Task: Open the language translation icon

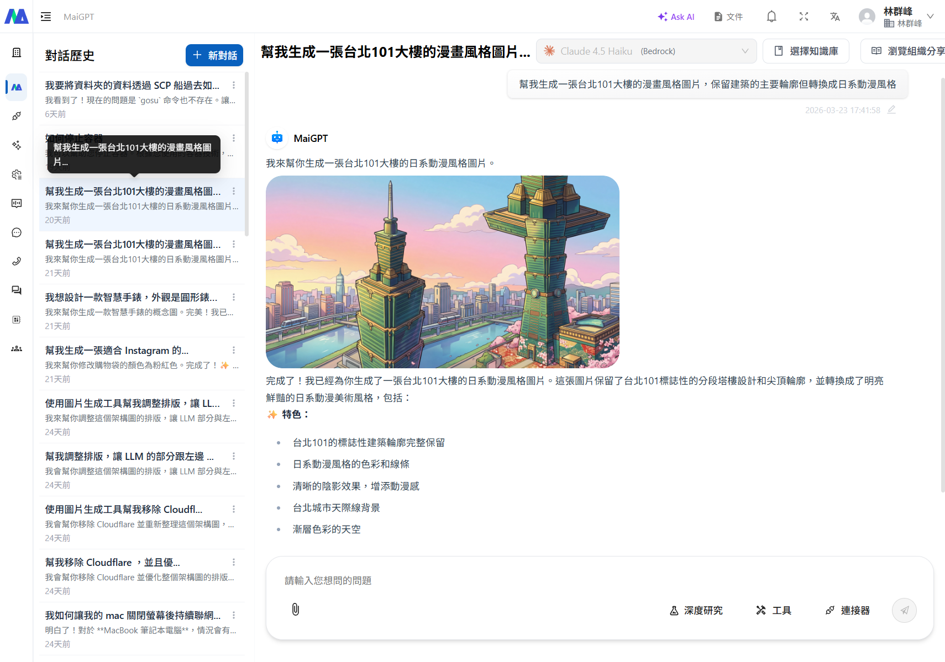Action: 835,17
